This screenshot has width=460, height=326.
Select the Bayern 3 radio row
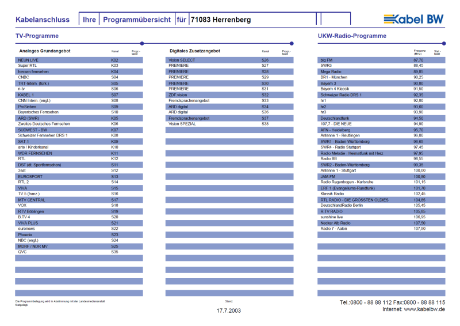tap(381, 83)
